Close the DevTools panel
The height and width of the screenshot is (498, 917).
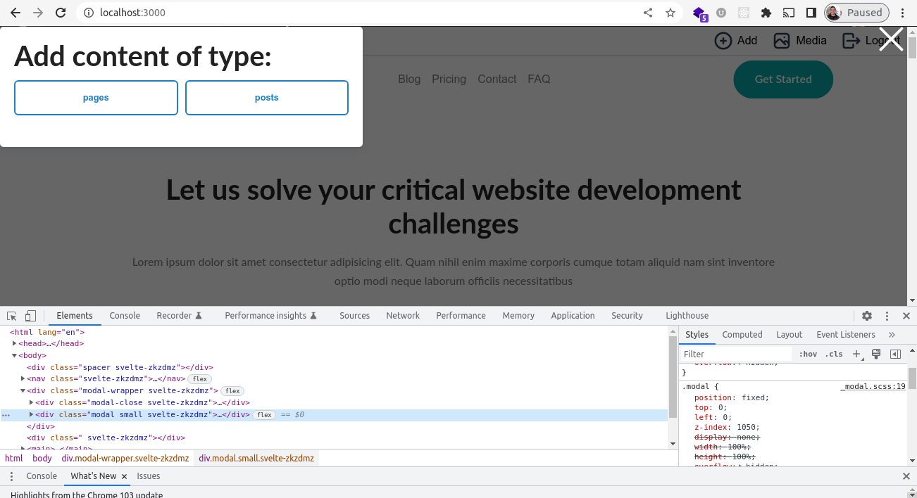(x=906, y=316)
